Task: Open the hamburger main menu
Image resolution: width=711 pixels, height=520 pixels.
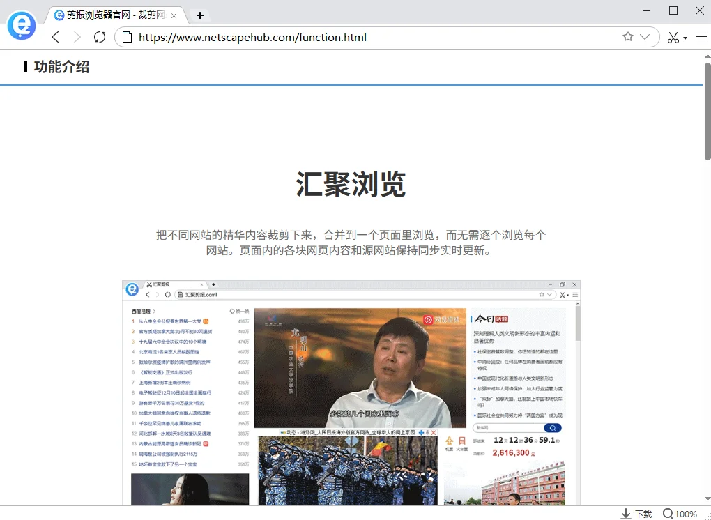Action: 701,37
